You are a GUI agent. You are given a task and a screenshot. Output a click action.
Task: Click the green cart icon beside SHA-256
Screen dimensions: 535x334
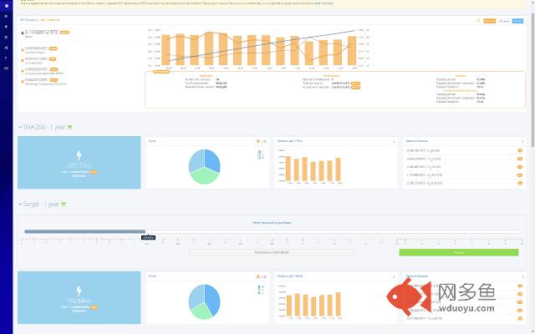69,127
